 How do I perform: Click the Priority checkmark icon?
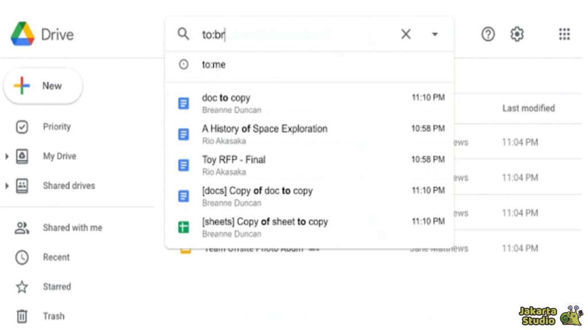(x=22, y=127)
